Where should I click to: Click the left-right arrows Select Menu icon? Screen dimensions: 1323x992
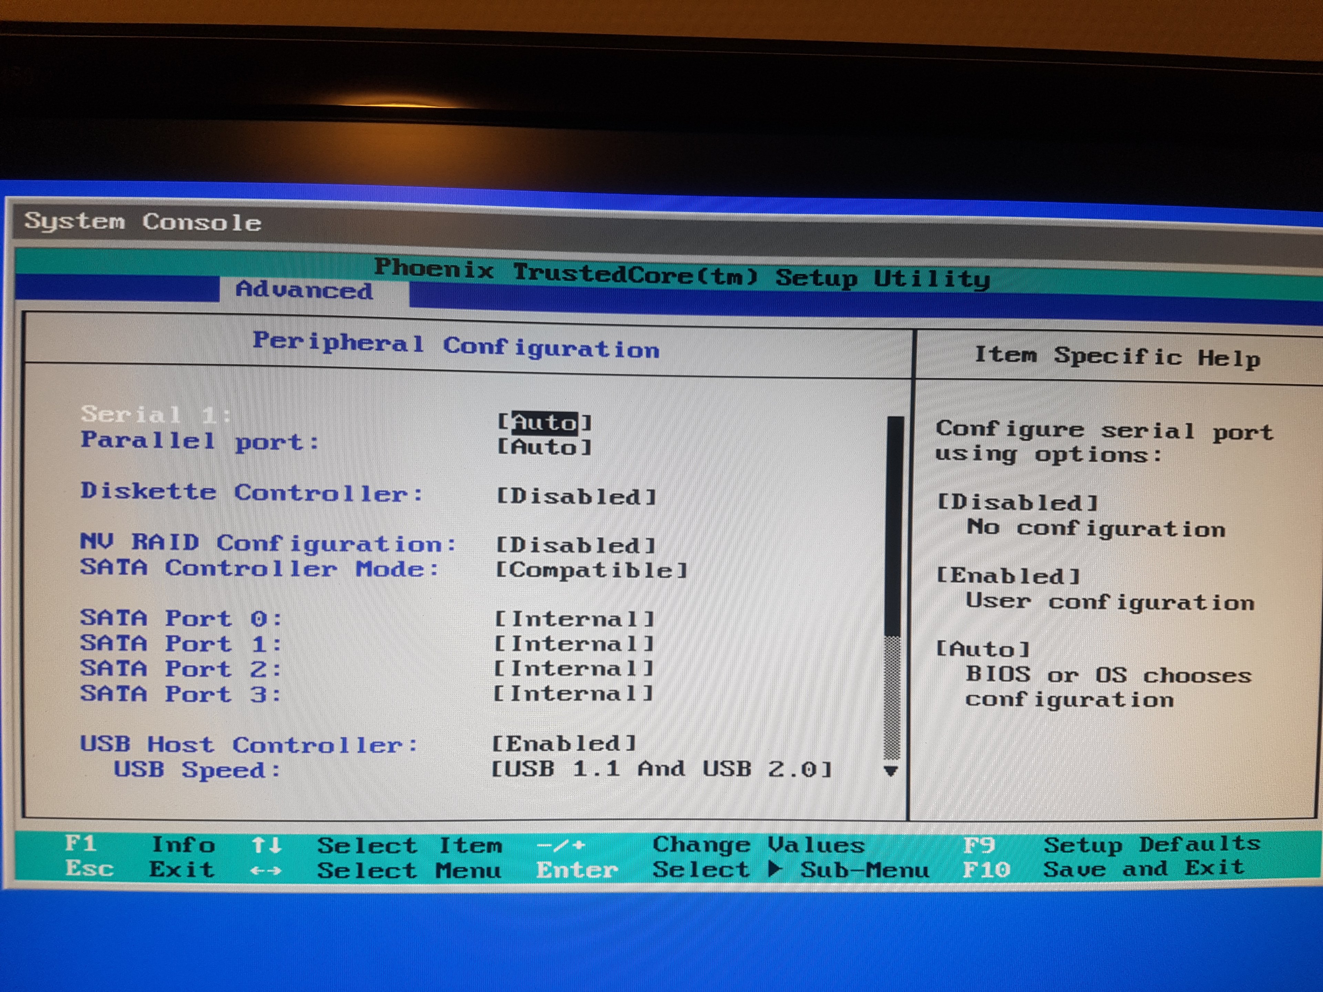[266, 871]
